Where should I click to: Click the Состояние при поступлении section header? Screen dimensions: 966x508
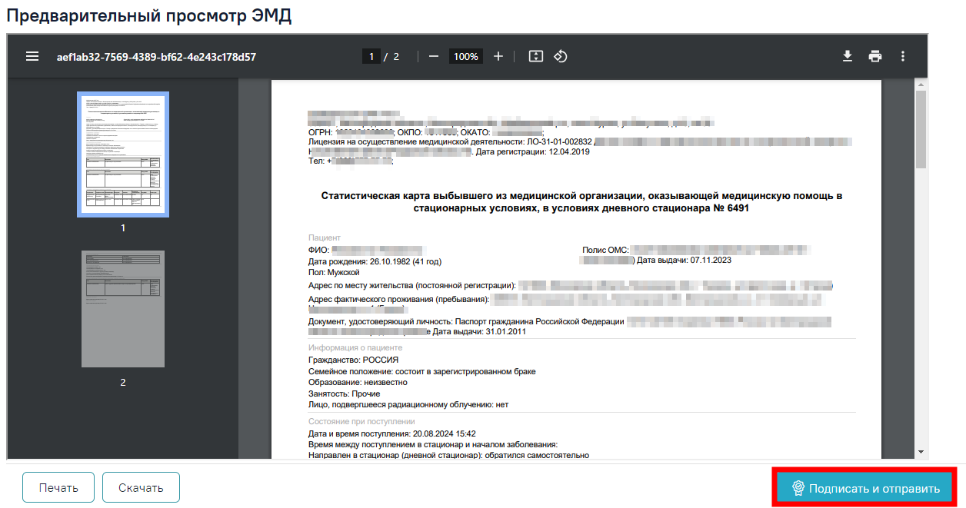[x=361, y=422]
